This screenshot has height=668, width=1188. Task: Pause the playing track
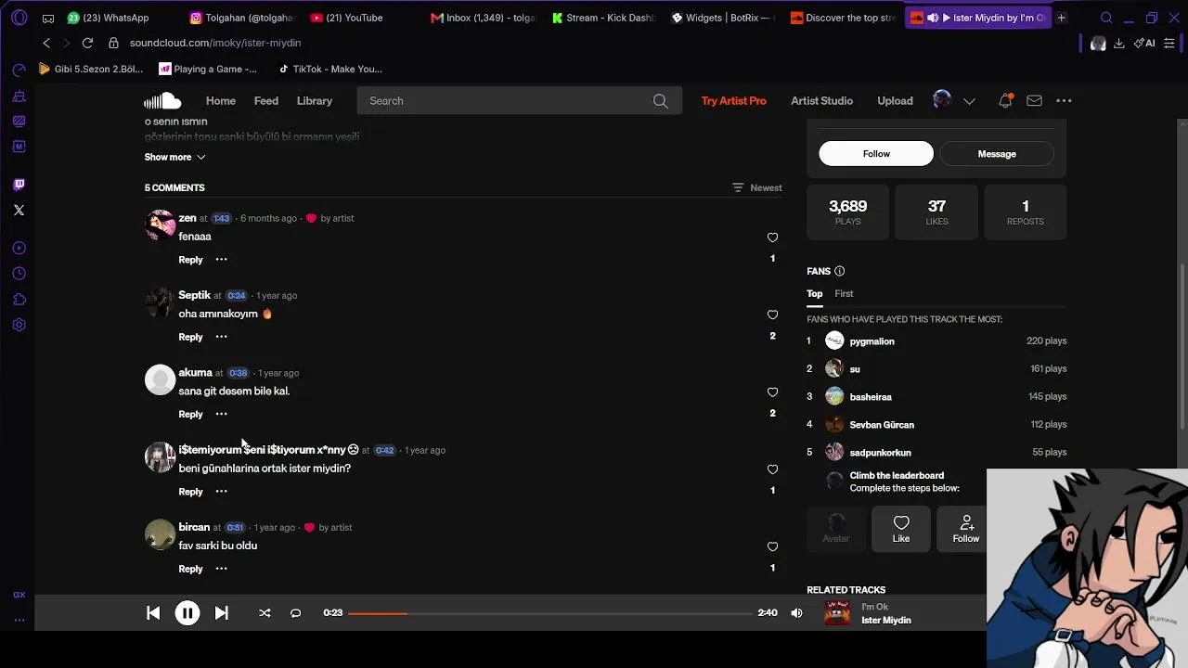coord(187,613)
